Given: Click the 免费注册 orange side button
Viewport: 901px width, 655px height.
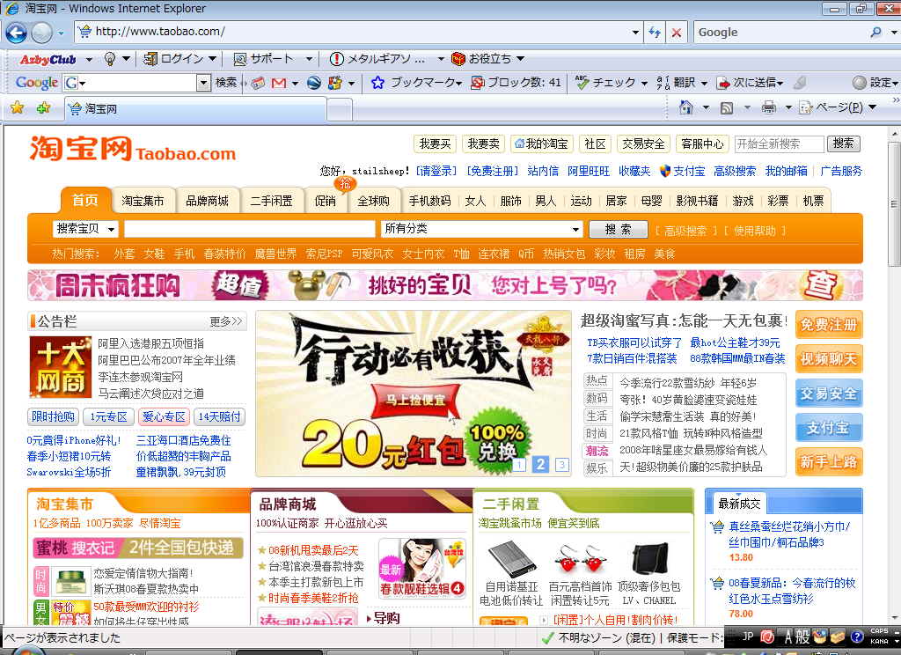Looking at the screenshot, I should point(828,325).
